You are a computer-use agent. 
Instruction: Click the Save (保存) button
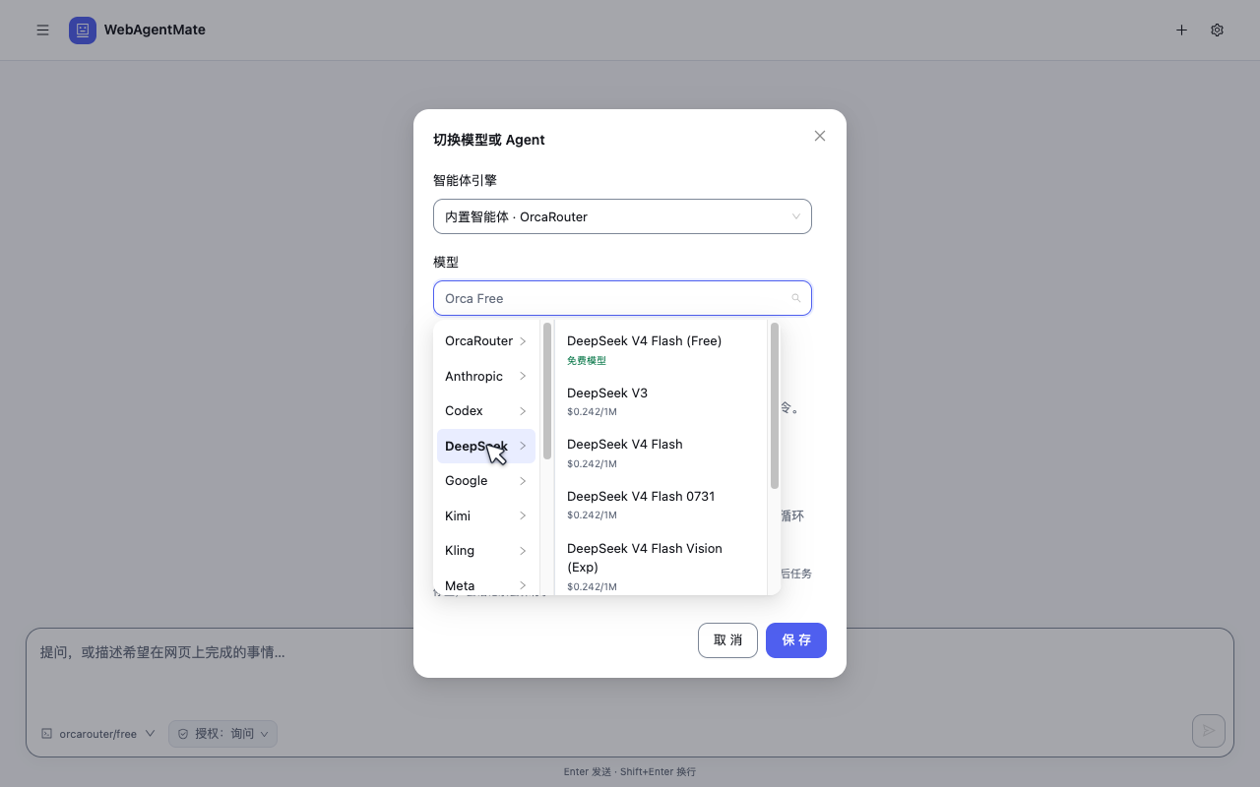(796, 640)
